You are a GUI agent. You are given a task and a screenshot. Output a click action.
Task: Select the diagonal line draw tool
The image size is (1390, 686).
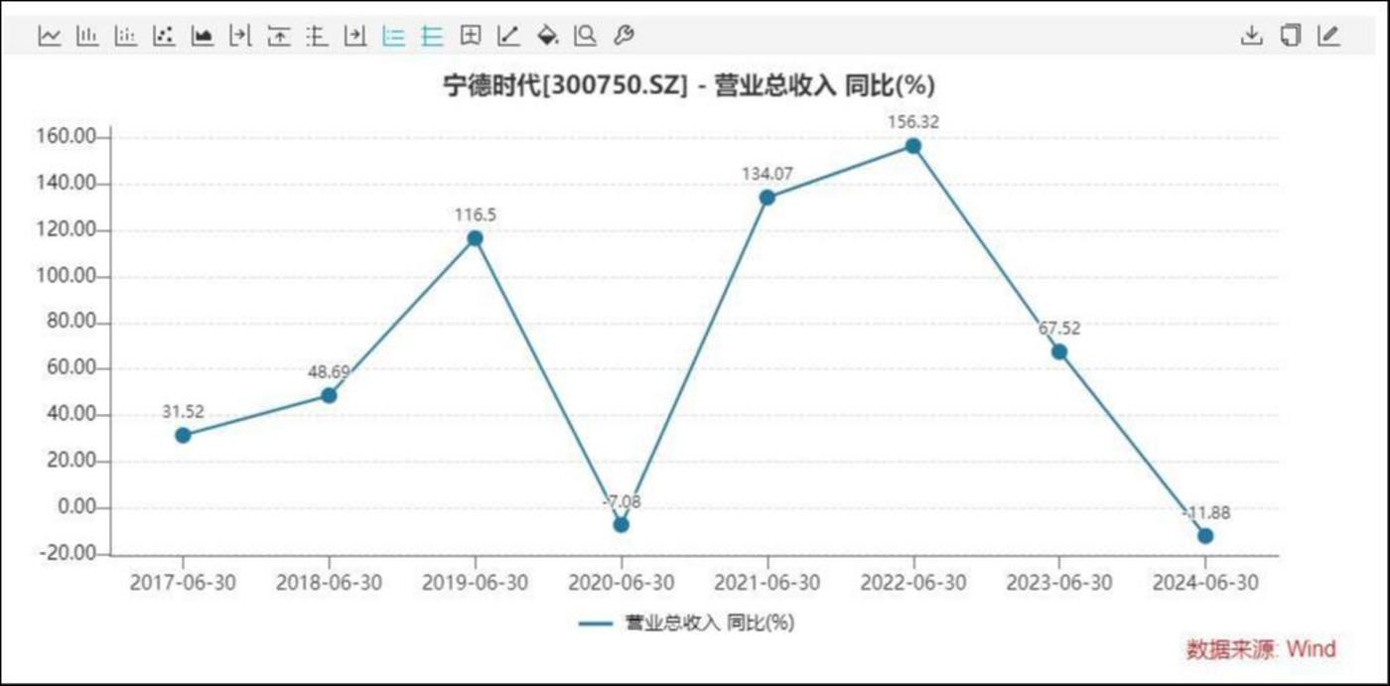[x=508, y=36]
